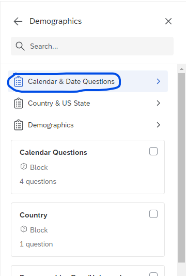Open the Demographics list entry
The height and width of the screenshot is (276, 186).
[88, 125]
